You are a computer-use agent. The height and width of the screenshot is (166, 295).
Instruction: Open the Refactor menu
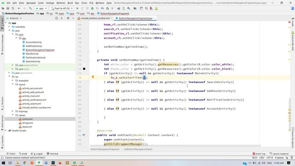point(61,3)
